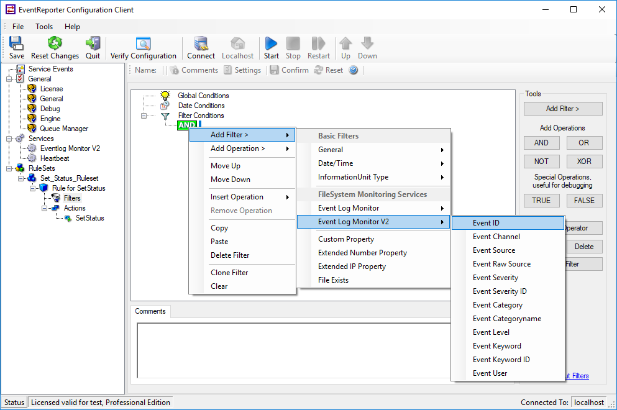Collapse the Set_Status_Ruleset node
Image resolution: width=617 pixels, height=410 pixels.
click(21, 178)
